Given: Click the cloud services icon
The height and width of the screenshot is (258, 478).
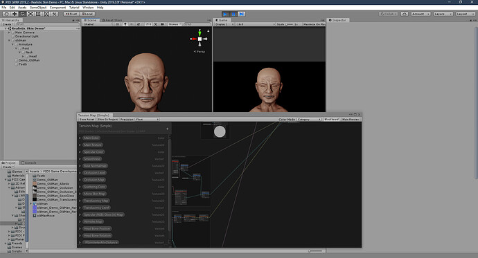Looking at the screenshot, I should pyautogui.click(x=405, y=14).
